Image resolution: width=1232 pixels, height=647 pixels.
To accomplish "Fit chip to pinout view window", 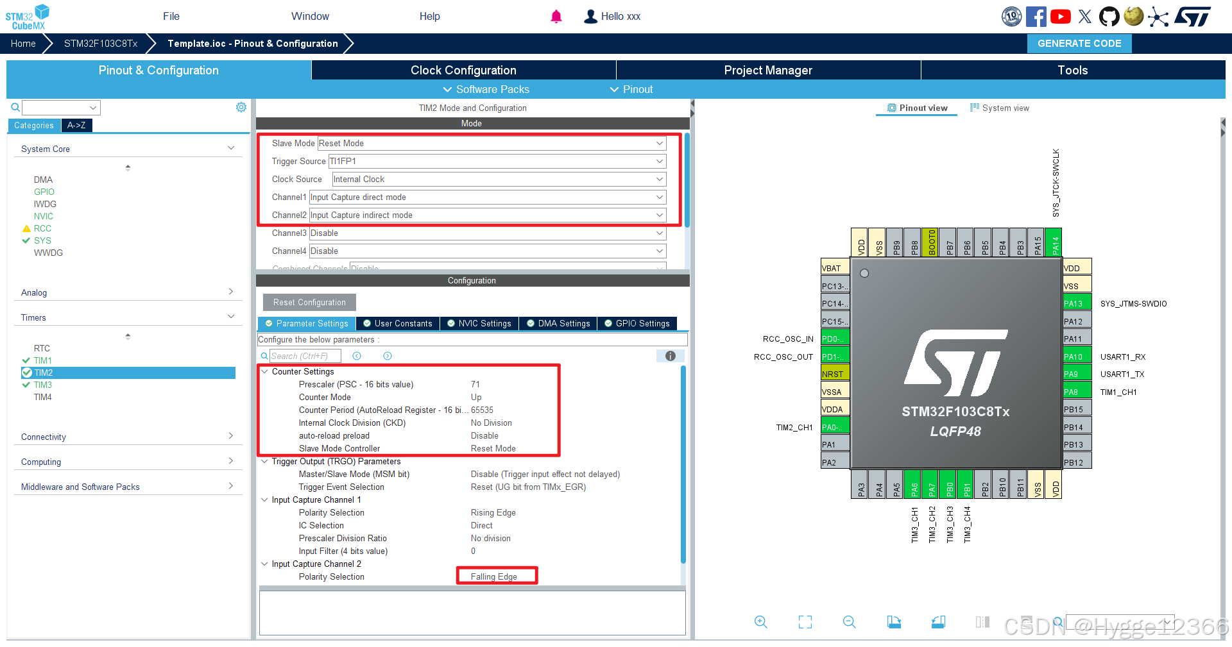I will coord(805,621).
